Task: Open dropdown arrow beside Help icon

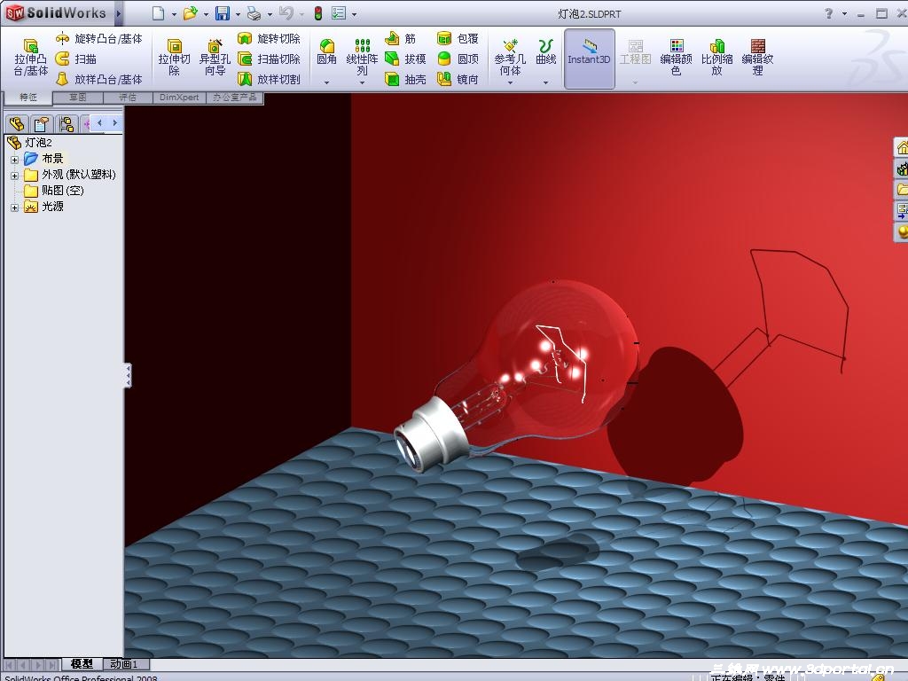Action: click(x=844, y=14)
